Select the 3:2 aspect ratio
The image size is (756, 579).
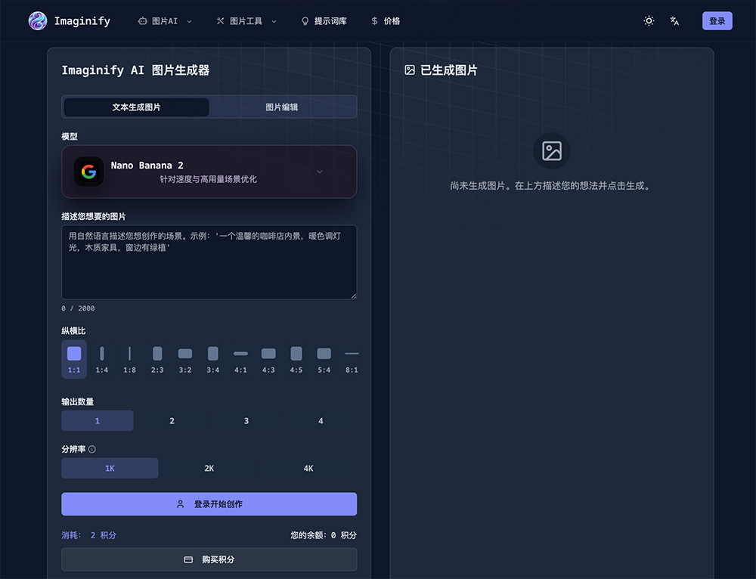(184, 358)
